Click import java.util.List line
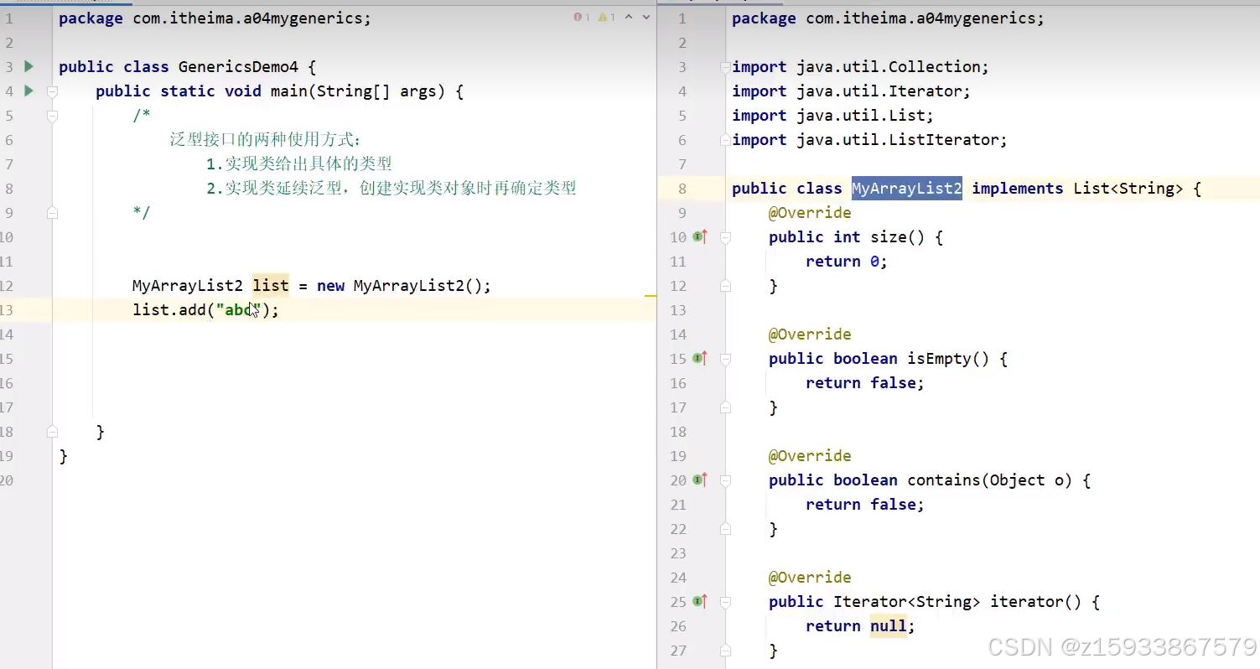This screenshot has width=1260, height=669. 832,116
